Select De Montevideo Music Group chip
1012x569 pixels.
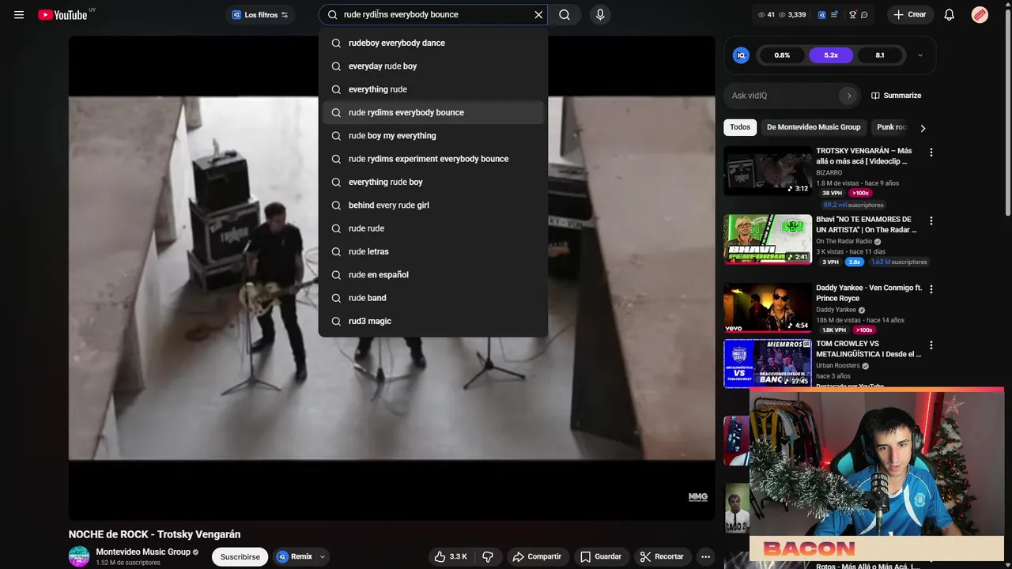point(814,127)
